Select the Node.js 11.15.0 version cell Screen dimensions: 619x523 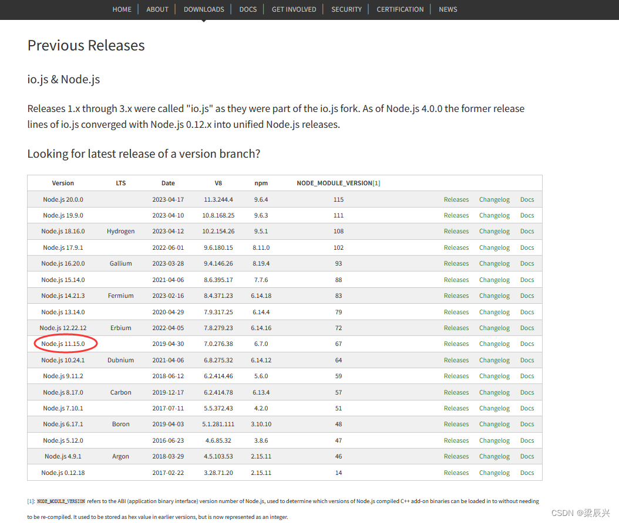point(63,344)
